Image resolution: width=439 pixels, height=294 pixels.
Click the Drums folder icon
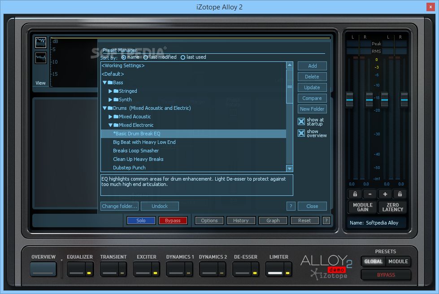[110, 108]
